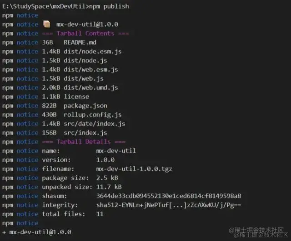This screenshot has width=291, height=241.
Task: Click dist/web.umd.js file name
Action: 91,88
